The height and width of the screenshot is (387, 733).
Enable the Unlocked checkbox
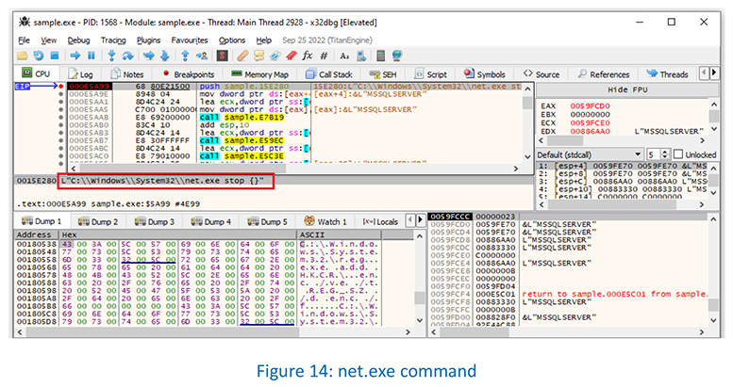(679, 154)
